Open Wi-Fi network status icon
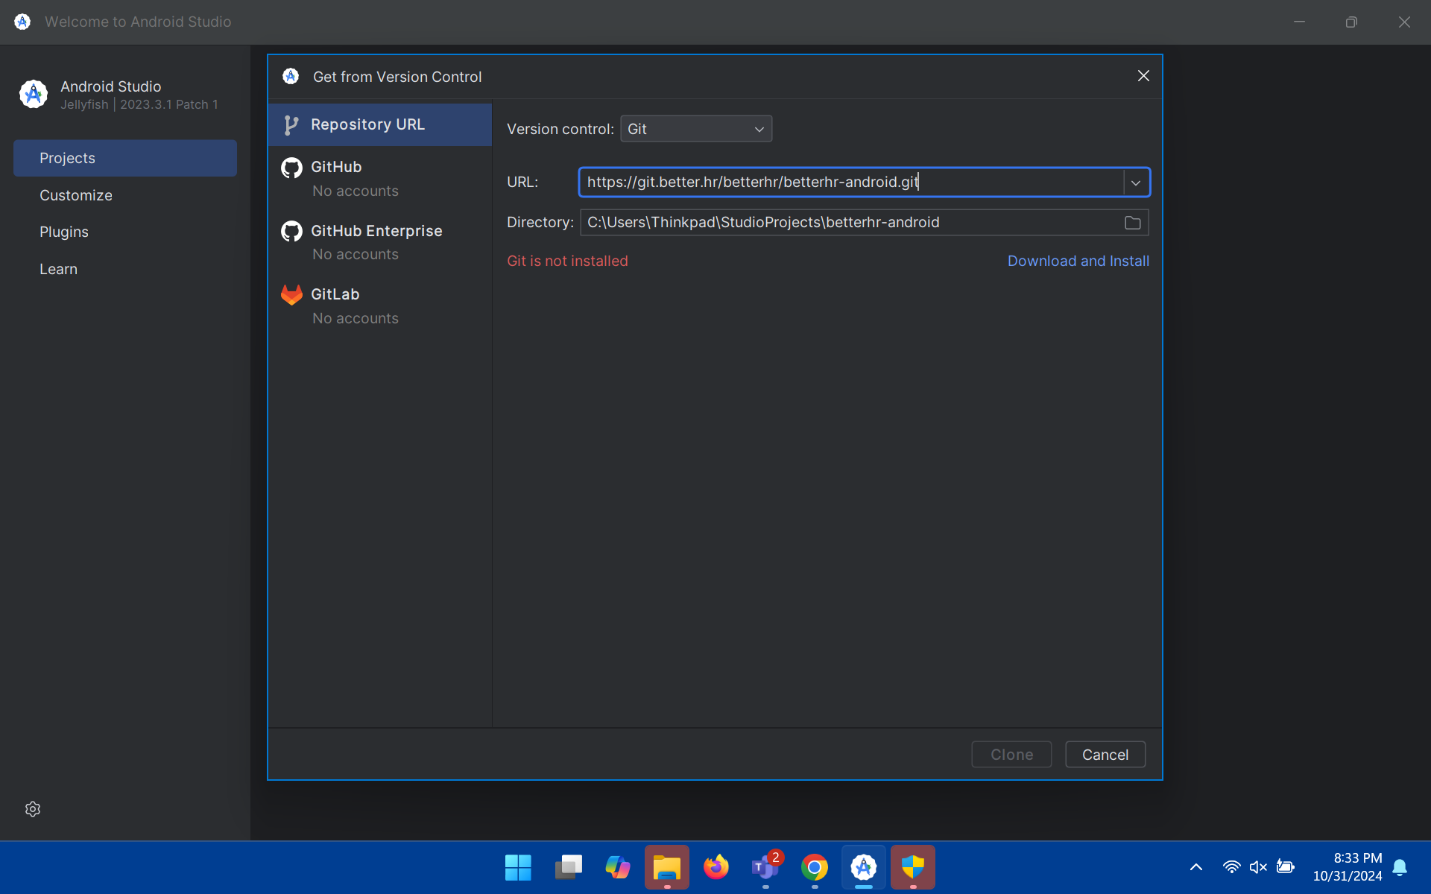1431x894 pixels. point(1231,867)
